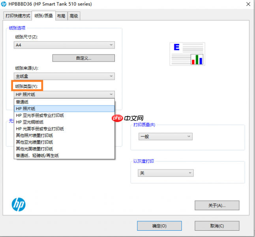Select the 纸张/质量 tab

click(x=43, y=16)
